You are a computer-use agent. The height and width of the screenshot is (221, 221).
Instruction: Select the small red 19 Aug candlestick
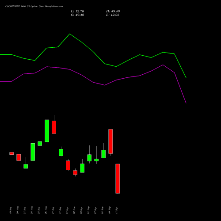11,153
